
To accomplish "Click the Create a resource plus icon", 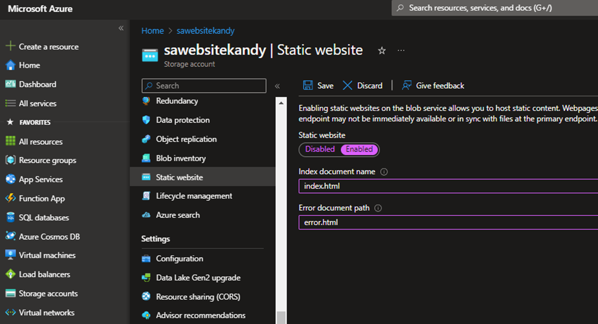I will 10,46.
